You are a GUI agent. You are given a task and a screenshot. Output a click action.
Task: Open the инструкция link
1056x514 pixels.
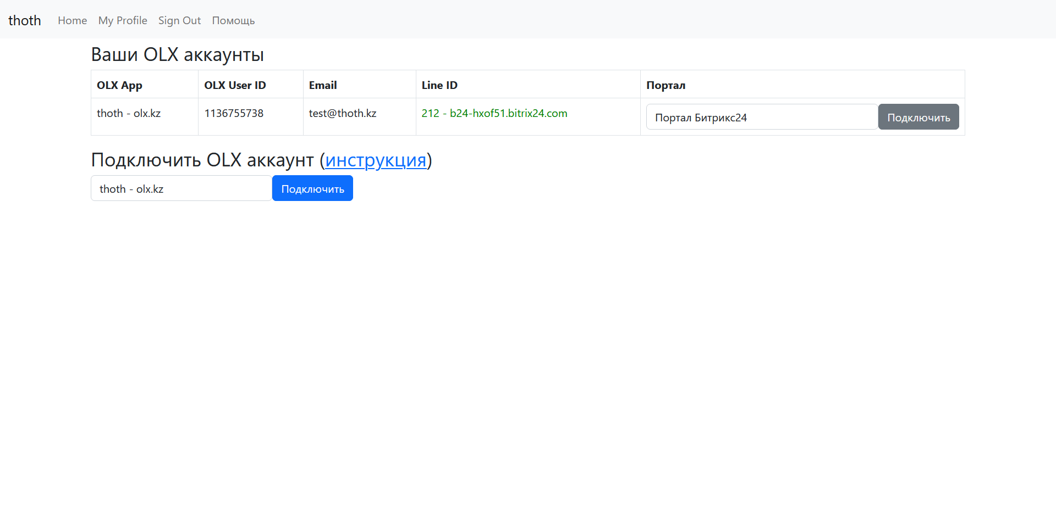(x=376, y=160)
